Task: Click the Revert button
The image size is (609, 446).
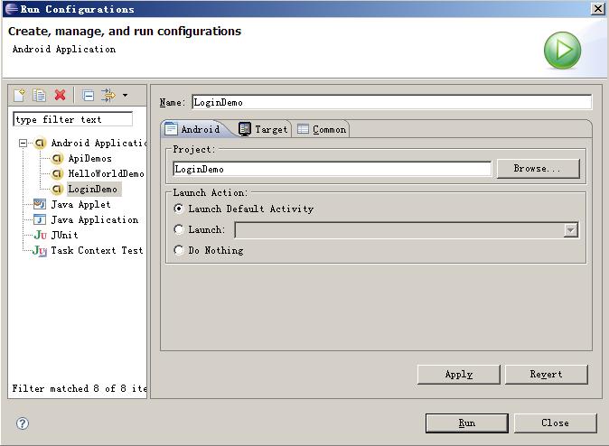Action: (x=547, y=375)
